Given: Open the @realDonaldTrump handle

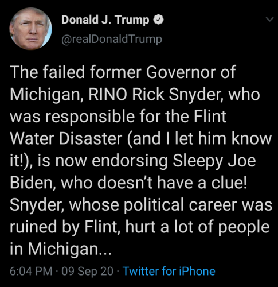Looking at the screenshot, I should [x=112, y=40].
